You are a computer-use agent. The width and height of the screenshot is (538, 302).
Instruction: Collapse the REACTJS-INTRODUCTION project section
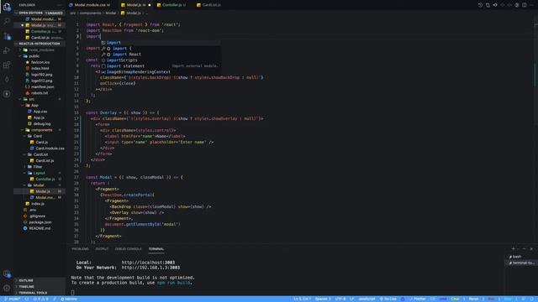click(40, 44)
